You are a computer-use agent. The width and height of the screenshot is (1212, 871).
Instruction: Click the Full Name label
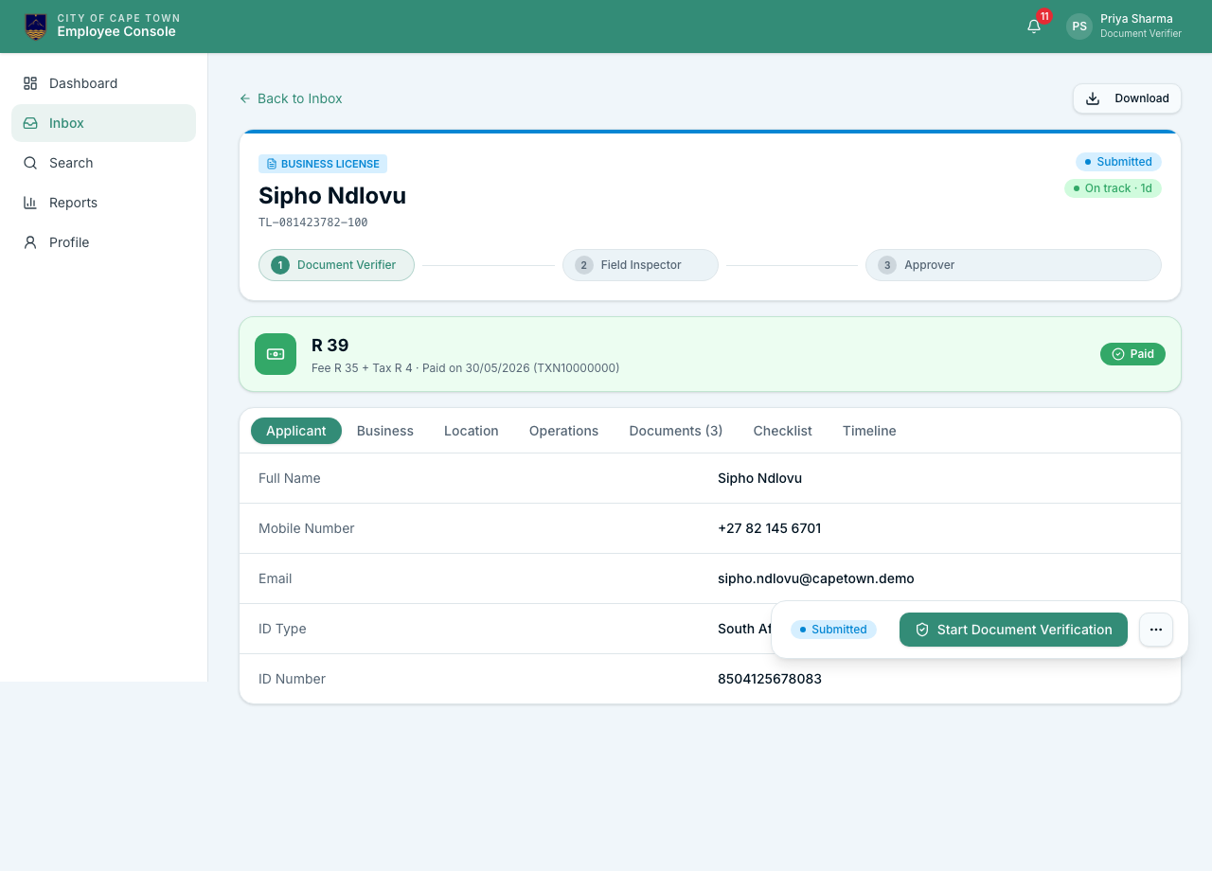click(290, 478)
